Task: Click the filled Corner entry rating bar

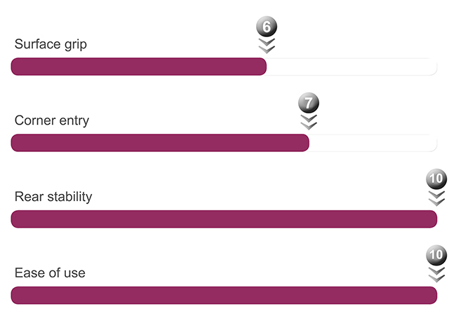Action: (160, 143)
